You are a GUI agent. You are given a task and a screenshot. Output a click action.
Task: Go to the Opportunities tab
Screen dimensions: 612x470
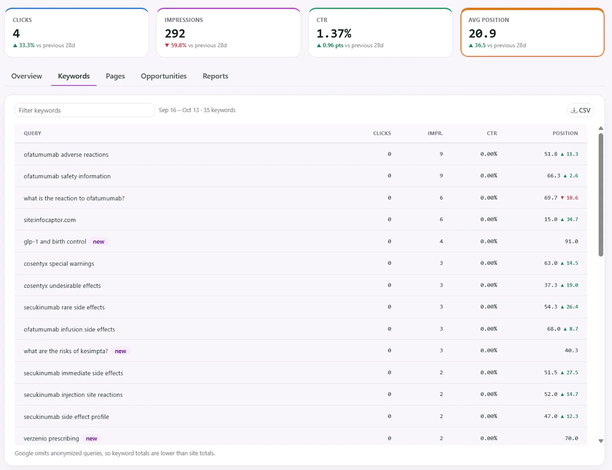pyautogui.click(x=164, y=76)
